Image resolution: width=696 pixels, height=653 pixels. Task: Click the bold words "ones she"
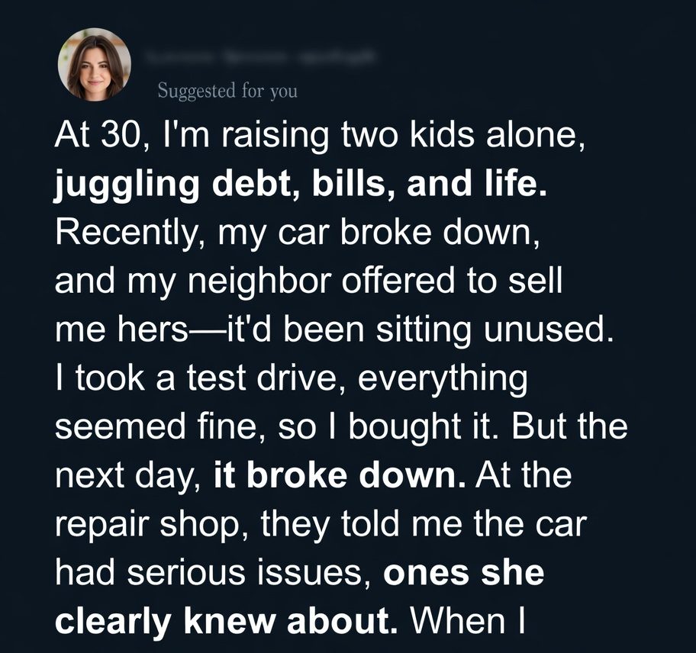tap(463, 573)
